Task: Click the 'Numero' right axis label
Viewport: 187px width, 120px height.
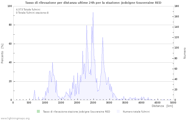Action: tap(185, 53)
